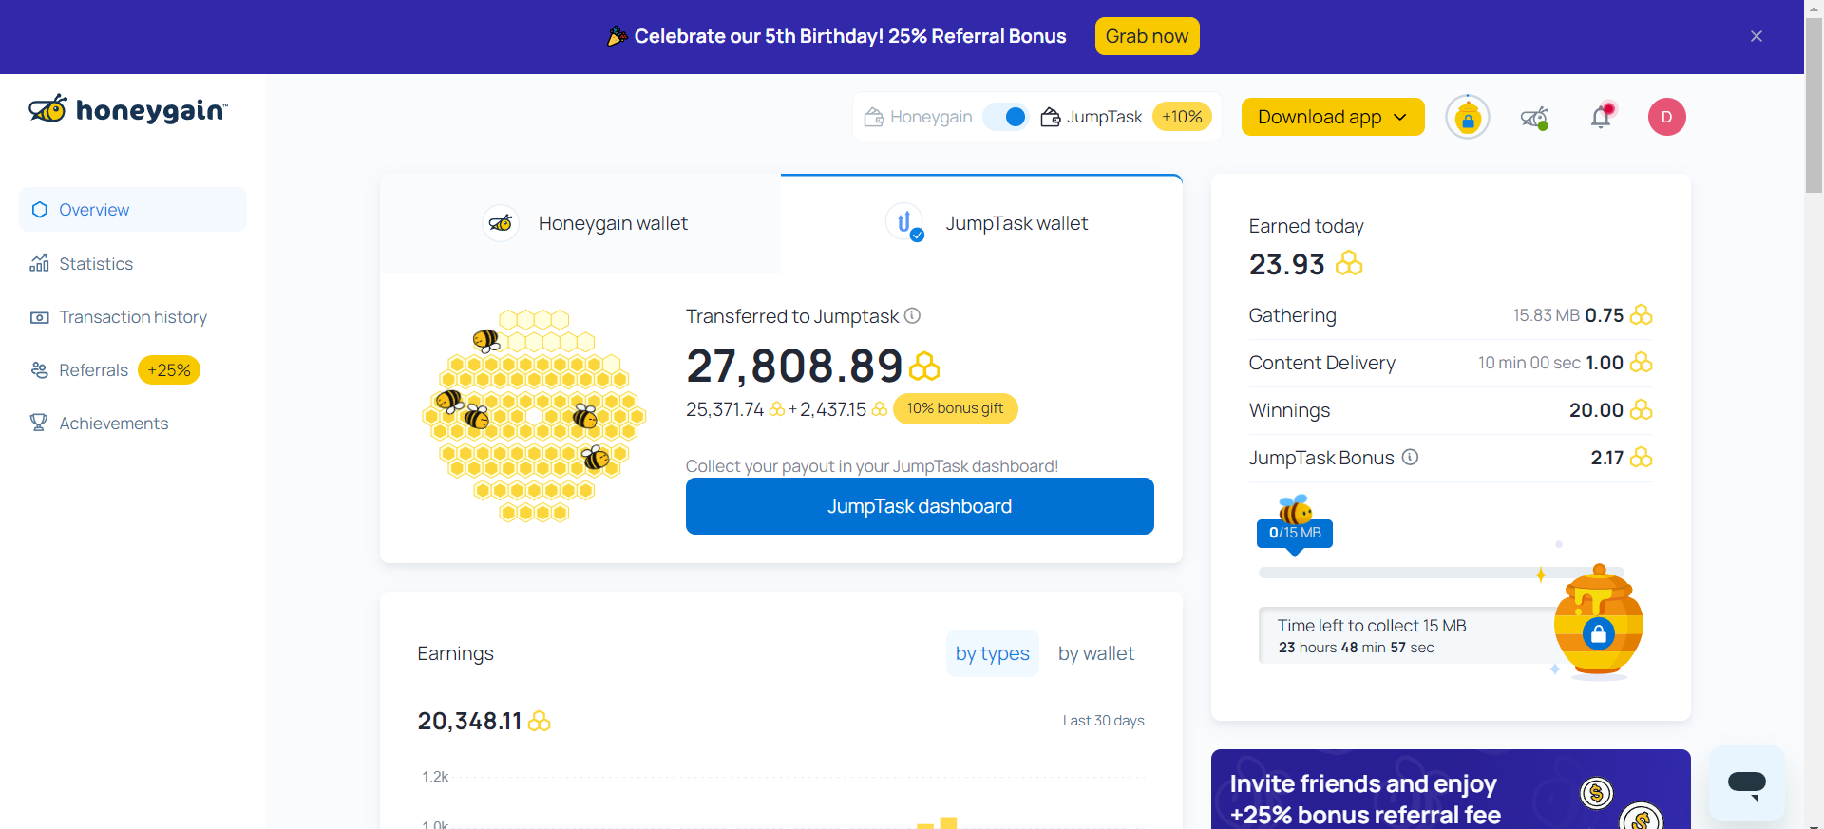Click the Statistics bar chart icon
Viewport: 1824px width, 829px height.
point(39,263)
